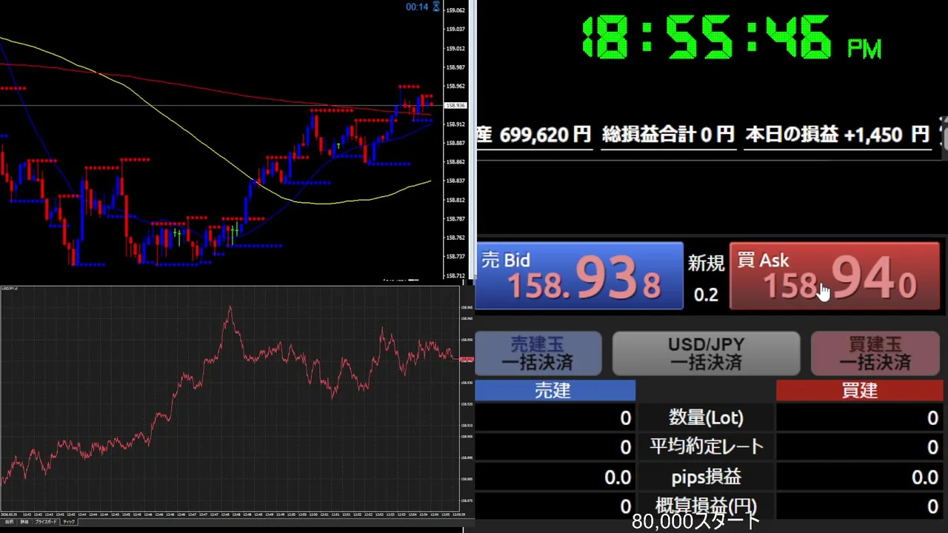Open the プライスボード tab
Screen dimensions: 948x533
click(x=46, y=522)
